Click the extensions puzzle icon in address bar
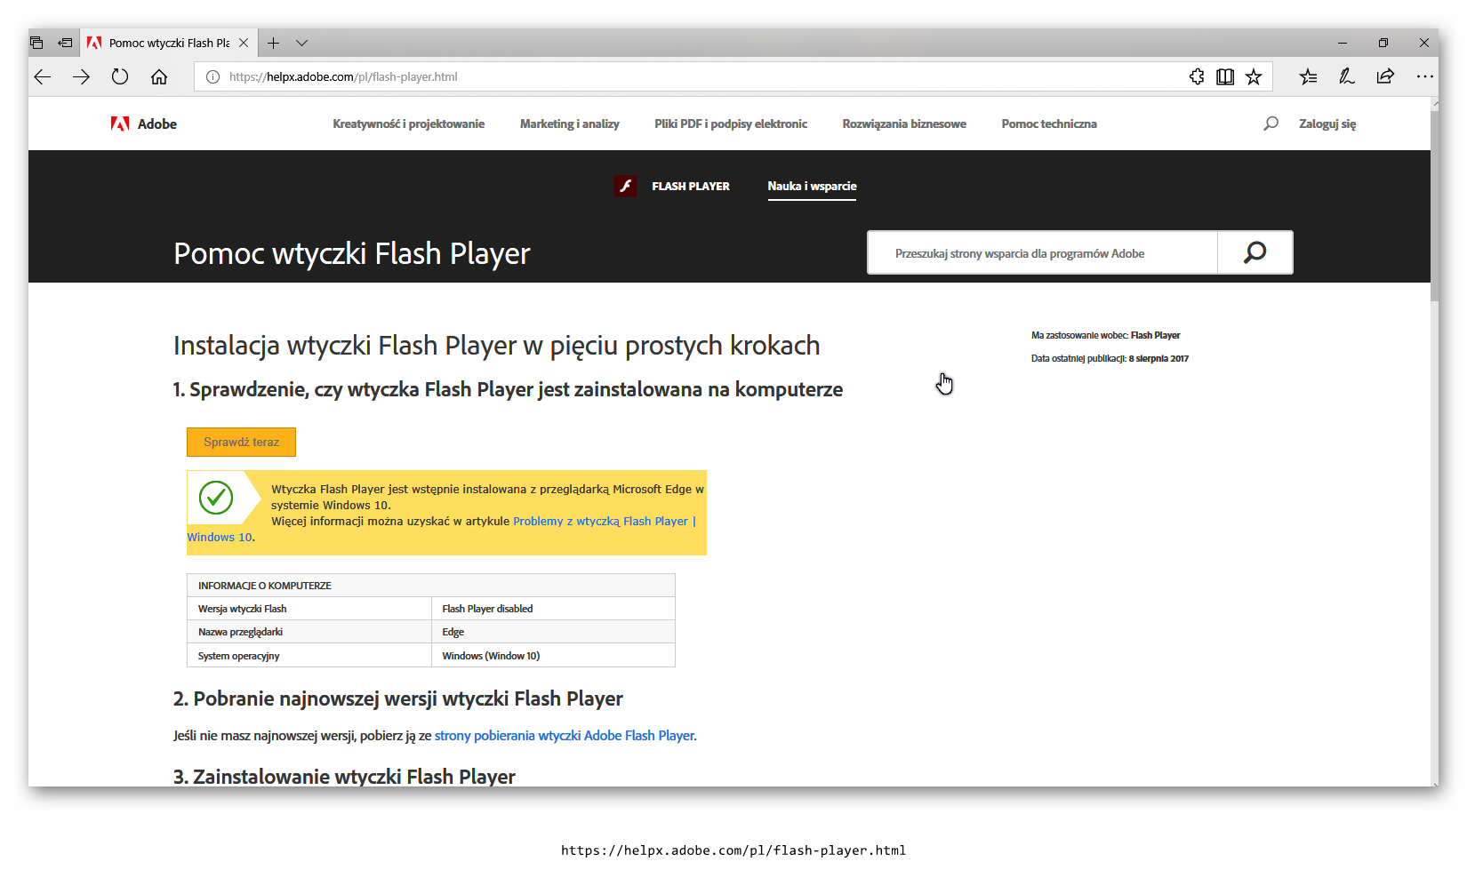1467x886 pixels. click(x=1197, y=76)
